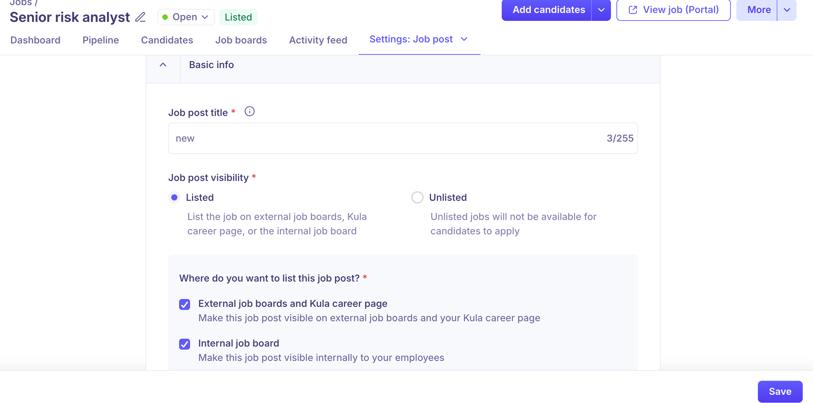Go to the Activity feed tab
Viewport: 813px width, 403px height.
[318, 40]
